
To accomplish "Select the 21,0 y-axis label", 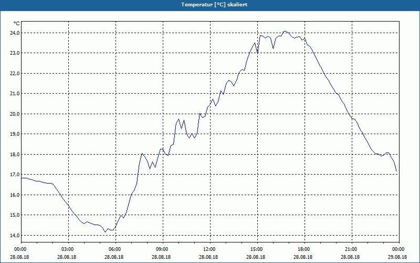I will [x=15, y=94].
